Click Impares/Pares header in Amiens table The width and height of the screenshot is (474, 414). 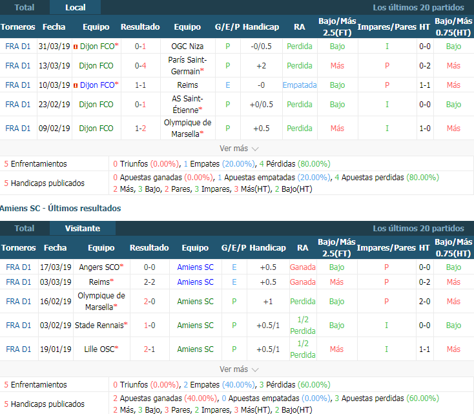[x=386, y=247]
